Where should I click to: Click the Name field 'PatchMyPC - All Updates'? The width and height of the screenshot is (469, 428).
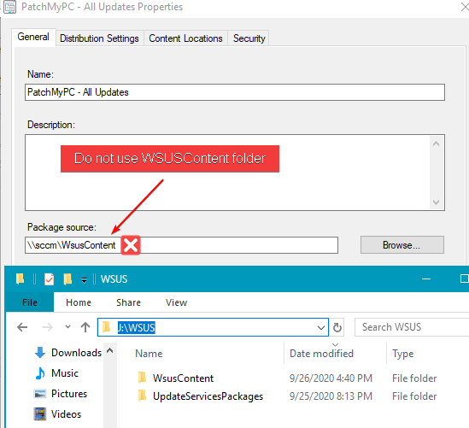click(x=235, y=92)
